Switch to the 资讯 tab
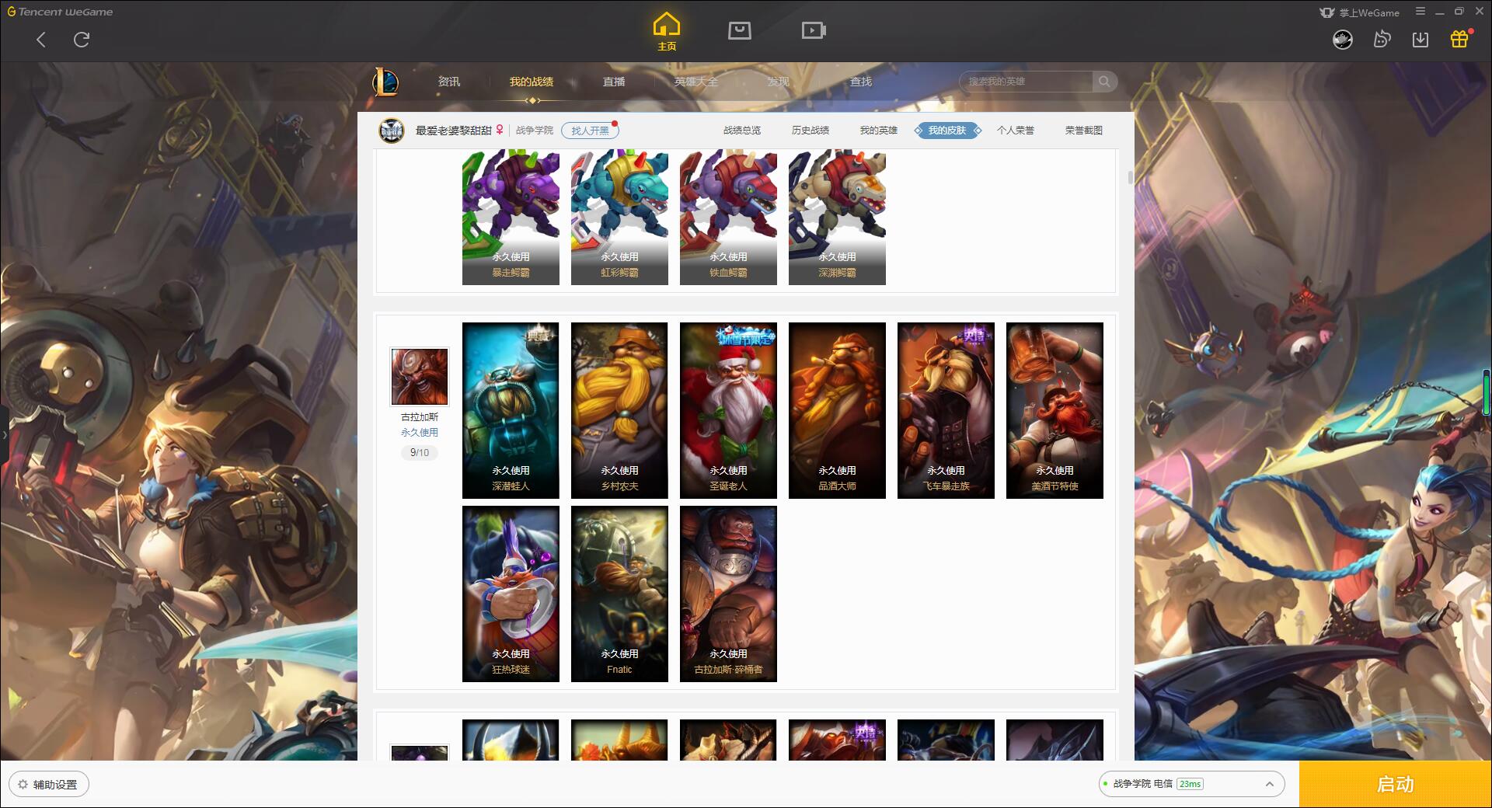The image size is (1492, 808). tap(449, 82)
